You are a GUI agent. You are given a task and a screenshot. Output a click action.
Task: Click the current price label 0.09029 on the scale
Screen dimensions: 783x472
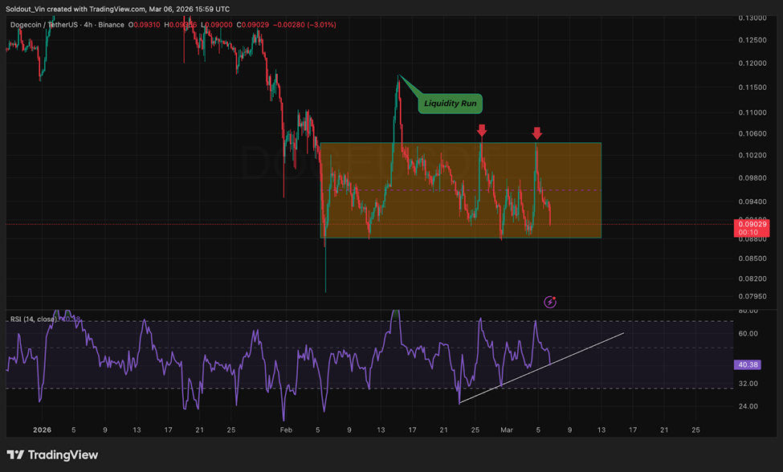751,224
